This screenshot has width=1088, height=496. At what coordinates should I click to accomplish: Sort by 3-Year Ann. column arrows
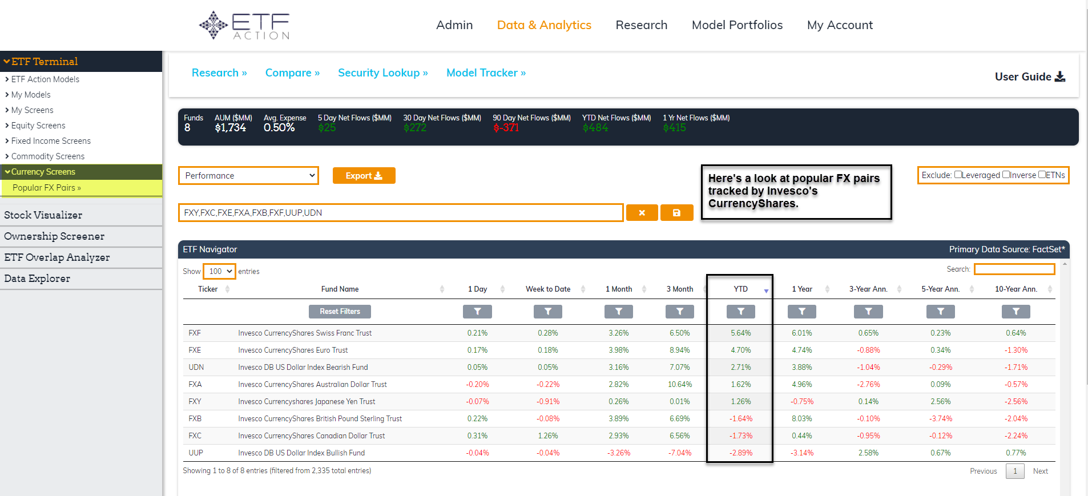click(899, 289)
